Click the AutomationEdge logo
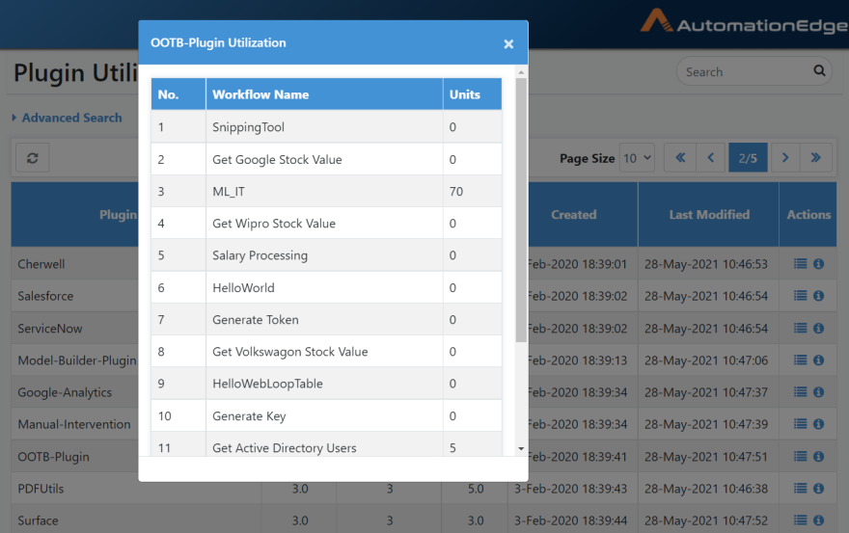The width and height of the screenshot is (849, 533). click(x=744, y=21)
